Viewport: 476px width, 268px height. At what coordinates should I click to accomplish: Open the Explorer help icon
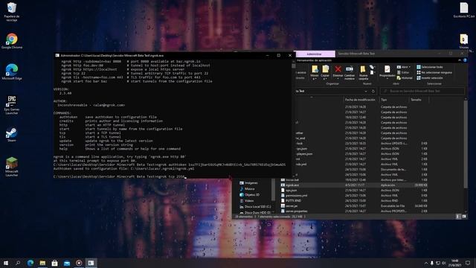coord(465,60)
